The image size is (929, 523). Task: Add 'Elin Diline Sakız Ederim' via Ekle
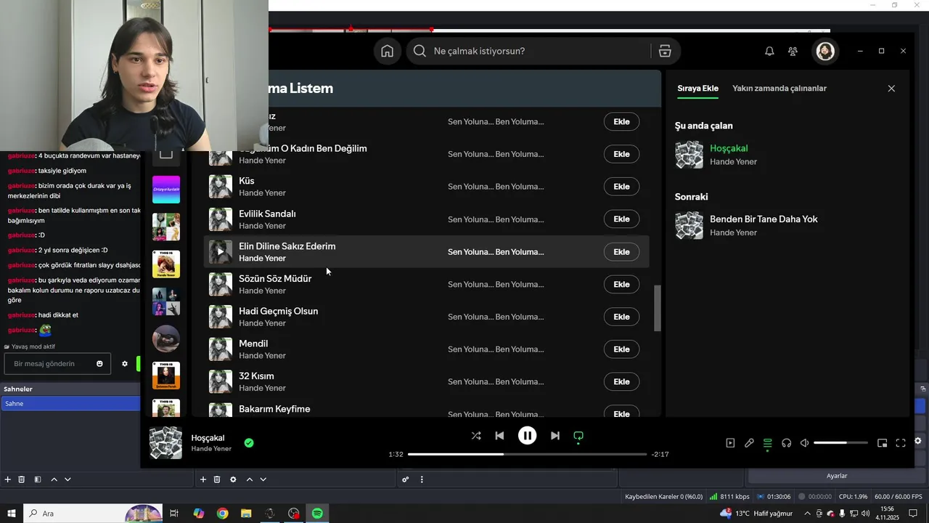click(x=621, y=252)
